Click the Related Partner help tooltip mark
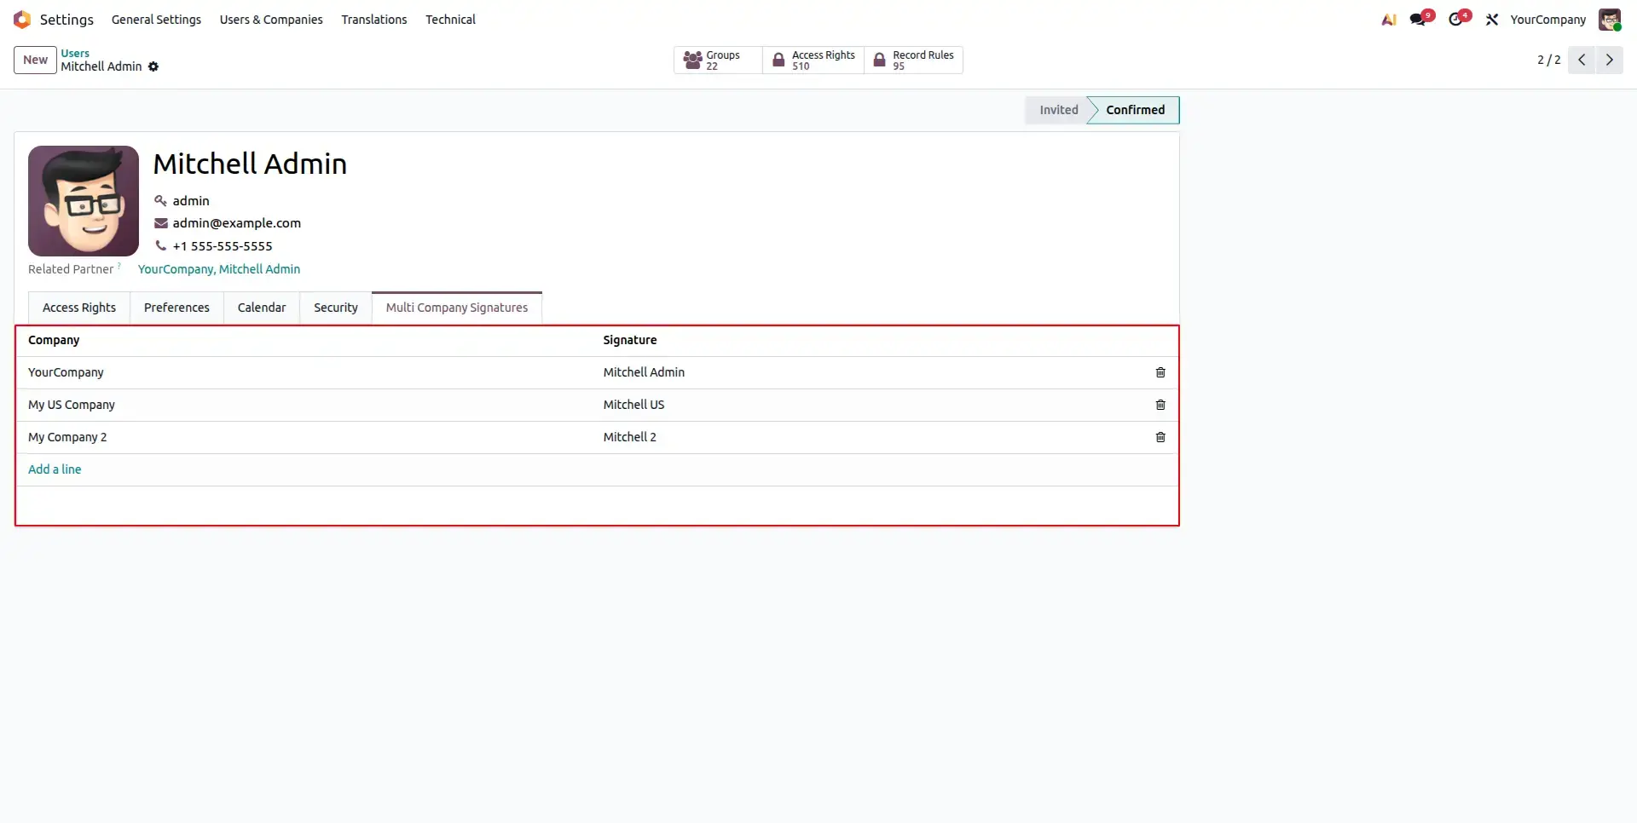 coord(119,266)
